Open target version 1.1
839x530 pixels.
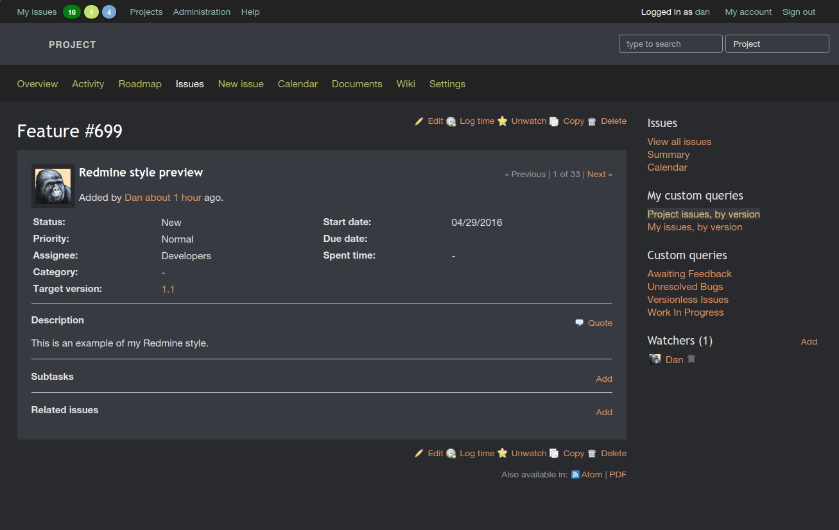168,289
